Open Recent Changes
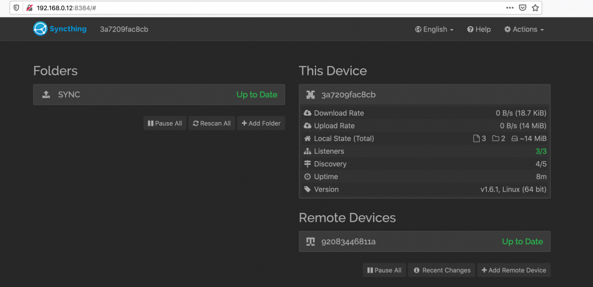This screenshot has width=593, height=287. [x=441, y=270]
